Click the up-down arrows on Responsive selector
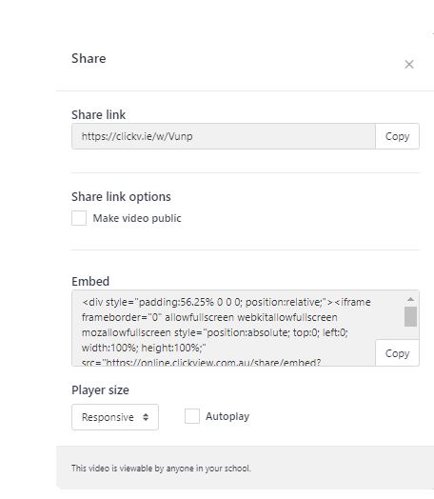 146,417
